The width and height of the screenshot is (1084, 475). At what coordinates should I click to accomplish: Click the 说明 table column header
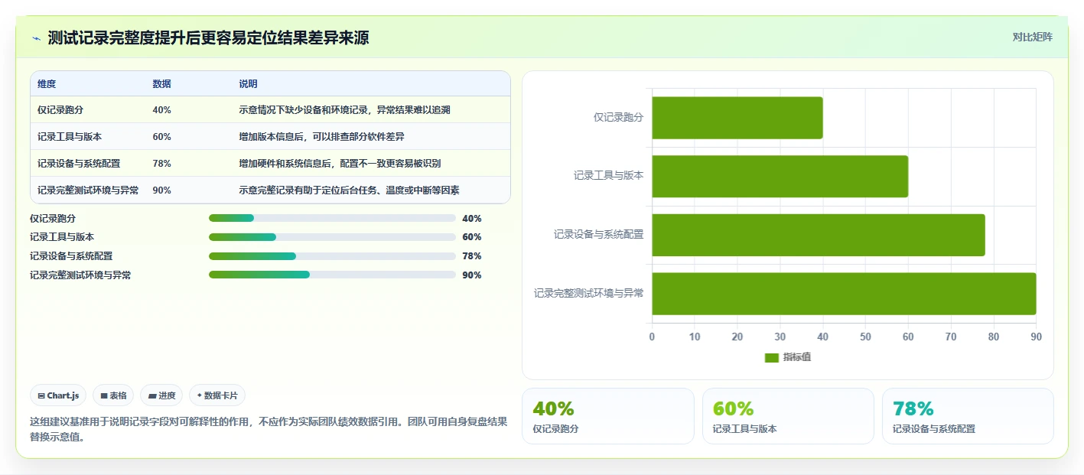tap(248, 84)
